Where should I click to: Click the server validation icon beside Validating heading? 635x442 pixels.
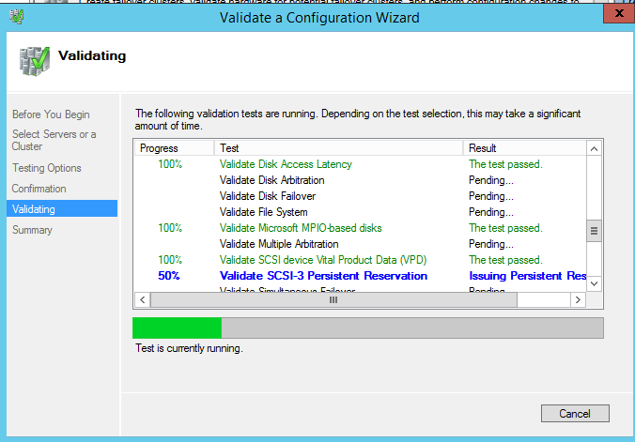[x=35, y=61]
